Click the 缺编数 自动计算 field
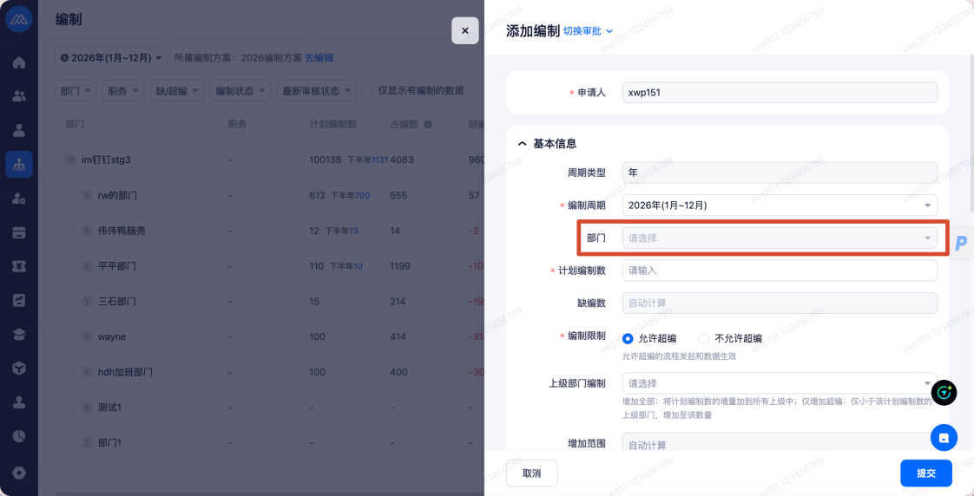974x496 pixels. coord(780,303)
